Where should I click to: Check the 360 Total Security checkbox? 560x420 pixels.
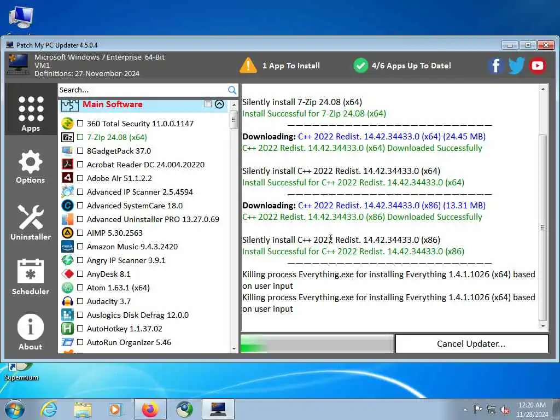80,123
